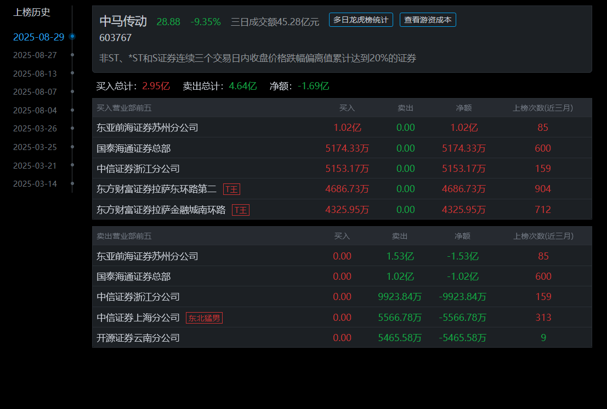Click listing count 9 for 开源证券
The height and width of the screenshot is (409, 607).
click(x=543, y=338)
